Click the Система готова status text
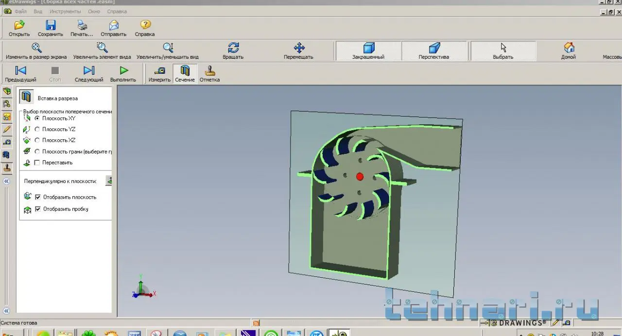 click(x=18, y=323)
